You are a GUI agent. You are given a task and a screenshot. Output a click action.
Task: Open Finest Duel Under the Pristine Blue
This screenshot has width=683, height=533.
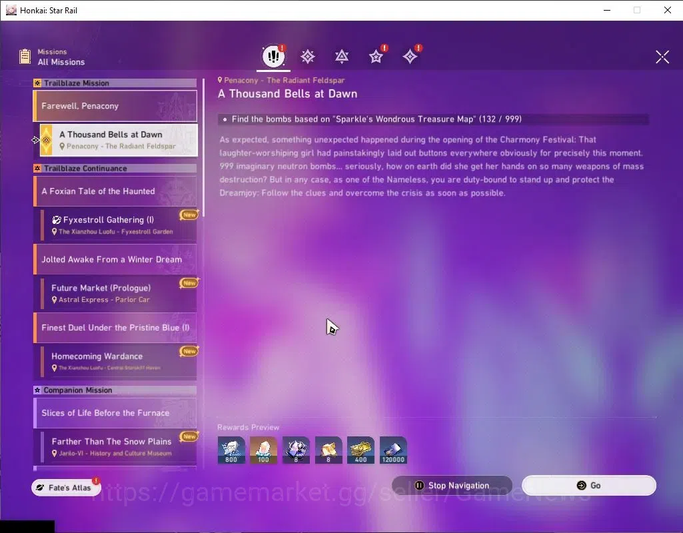tap(115, 328)
